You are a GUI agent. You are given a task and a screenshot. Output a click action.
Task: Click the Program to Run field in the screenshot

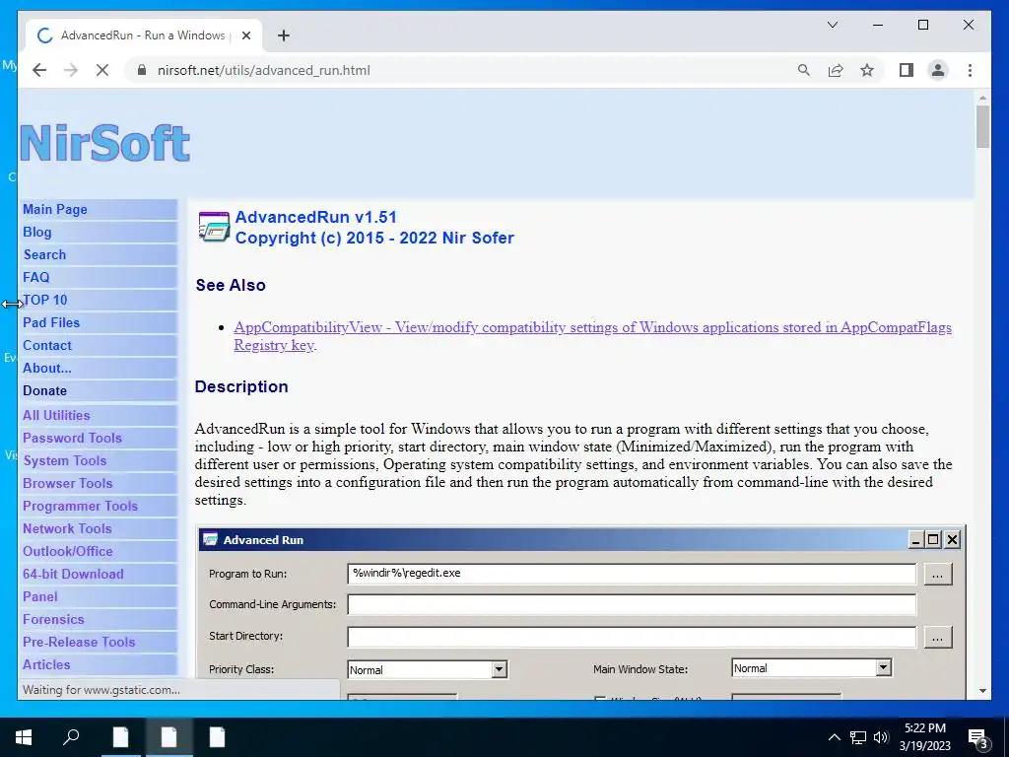[632, 573]
